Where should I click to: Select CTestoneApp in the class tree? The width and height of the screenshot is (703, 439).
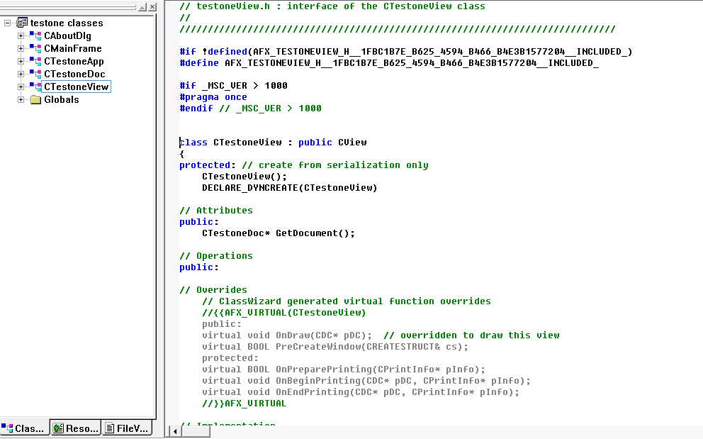(x=74, y=62)
